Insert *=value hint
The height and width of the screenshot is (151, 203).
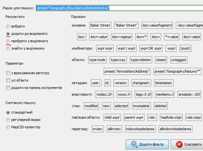(x=172, y=37)
